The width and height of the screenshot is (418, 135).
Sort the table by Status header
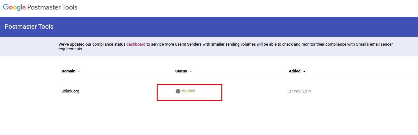[x=181, y=71]
